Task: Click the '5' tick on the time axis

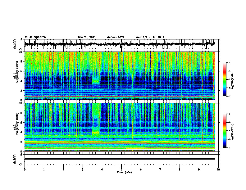Action: pos(121,170)
